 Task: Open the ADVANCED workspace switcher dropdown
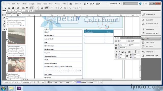(x=115, y=4)
